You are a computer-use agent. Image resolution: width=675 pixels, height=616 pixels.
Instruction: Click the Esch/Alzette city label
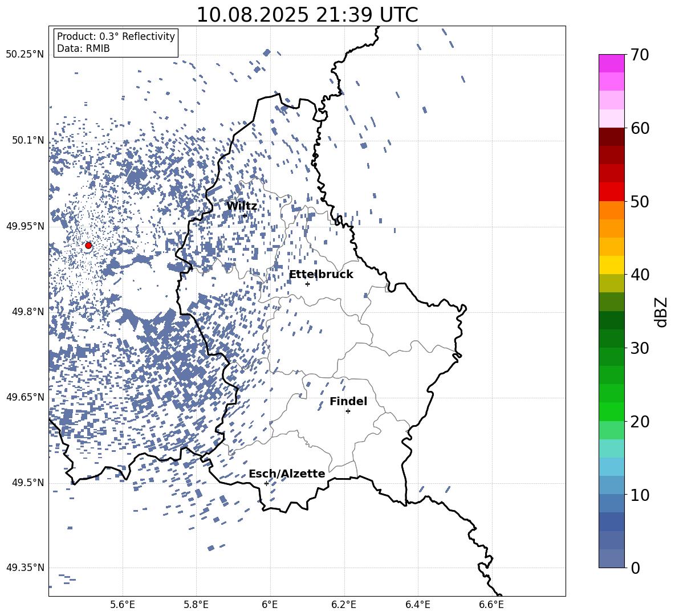(287, 474)
